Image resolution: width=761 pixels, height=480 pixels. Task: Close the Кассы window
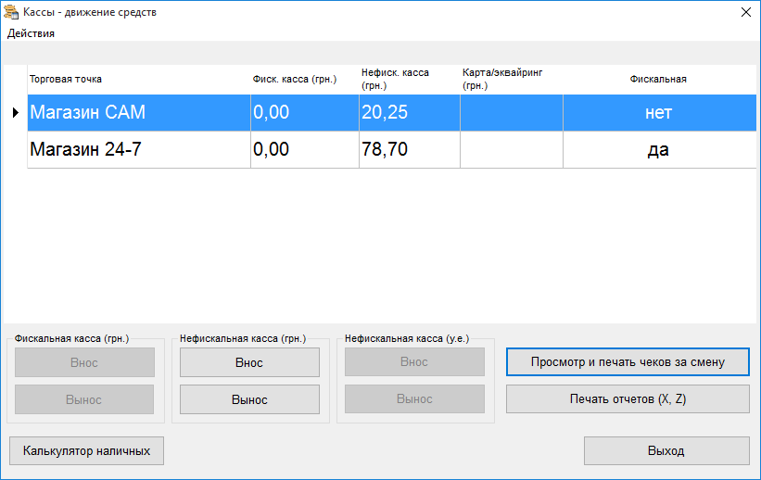pyautogui.click(x=744, y=12)
